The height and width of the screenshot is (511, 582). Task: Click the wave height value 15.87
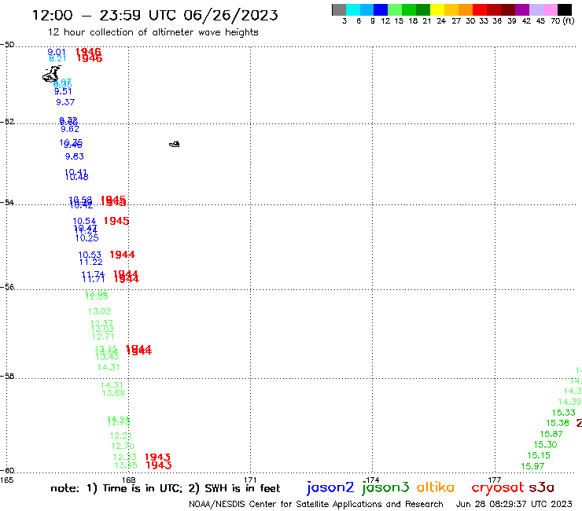(x=551, y=434)
